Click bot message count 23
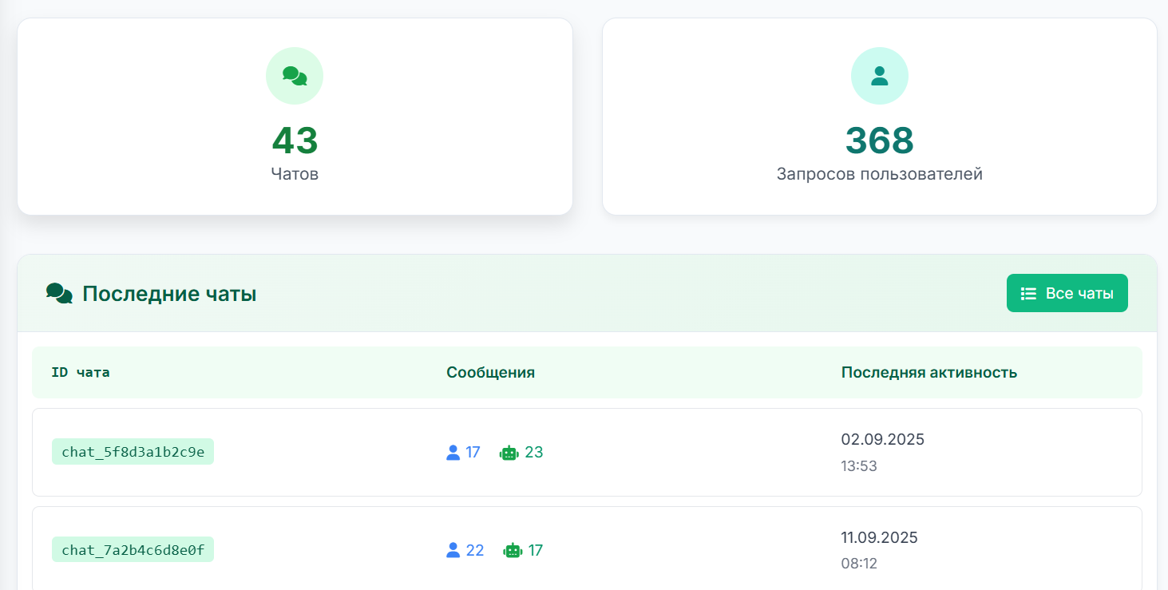The width and height of the screenshot is (1168, 590). 534,453
